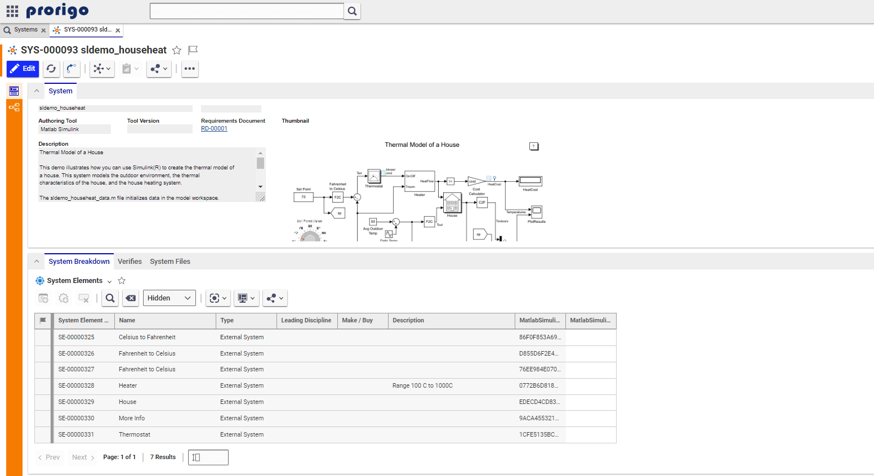The height and width of the screenshot is (476, 874).
Task: Open the three-dots more actions menu
Action: click(x=190, y=69)
